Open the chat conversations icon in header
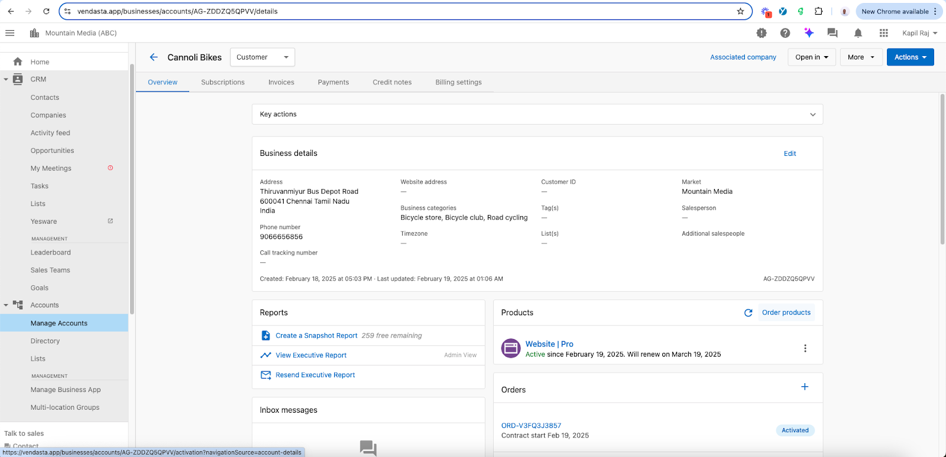Viewport: 946px width, 457px height. point(832,33)
